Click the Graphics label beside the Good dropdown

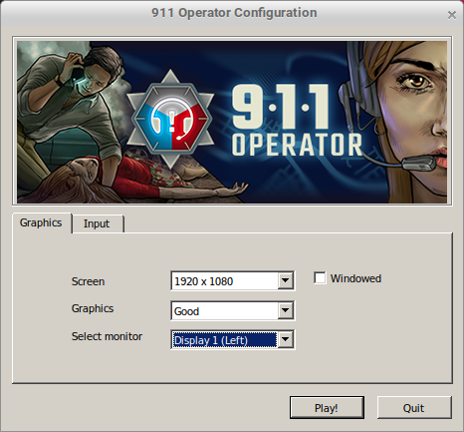point(93,308)
